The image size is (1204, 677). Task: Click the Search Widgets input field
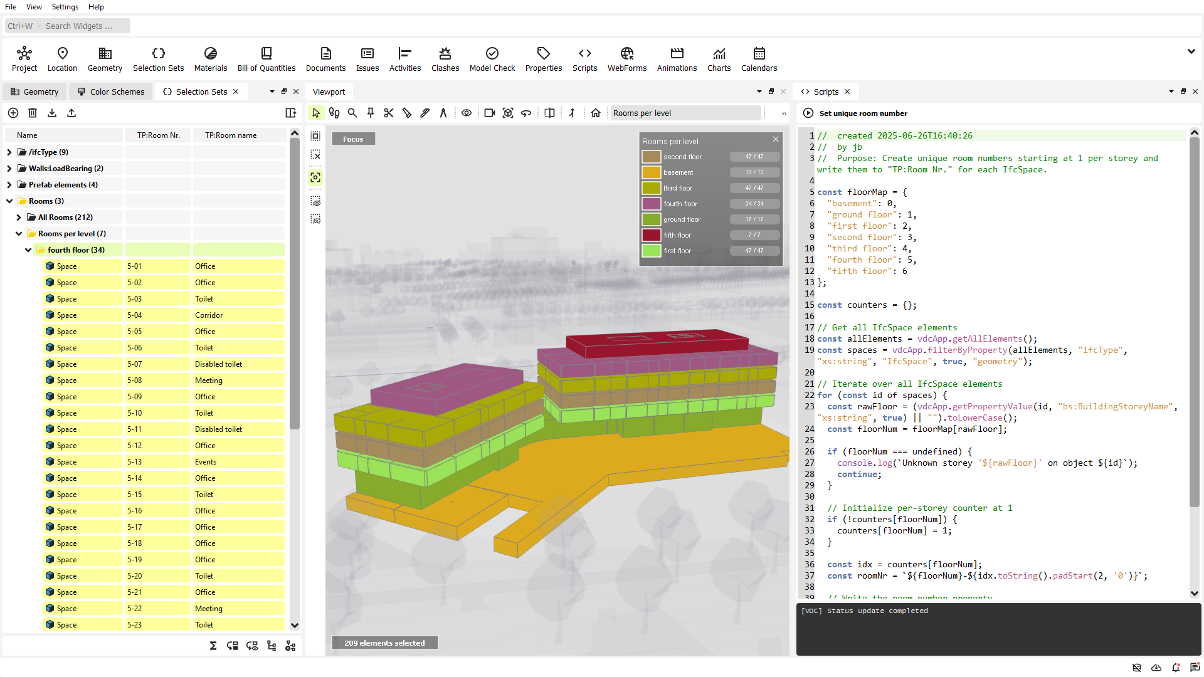click(x=68, y=26)
